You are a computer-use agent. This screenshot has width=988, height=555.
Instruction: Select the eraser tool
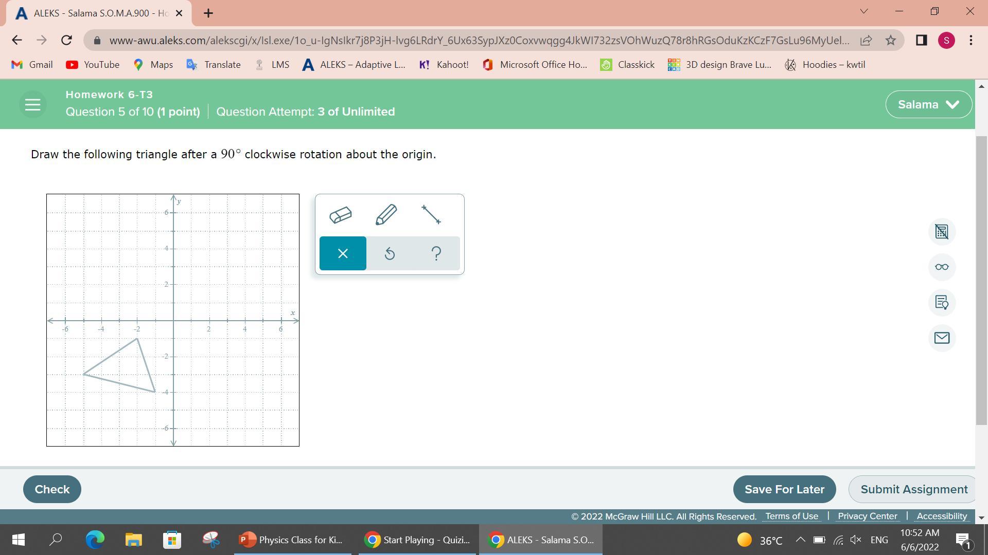341,215
